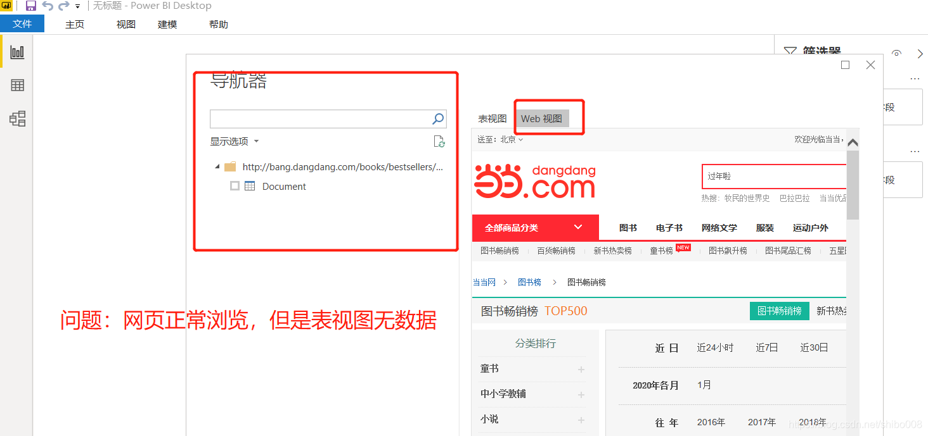Expand the 显示选项 dropdown
928x436 pixels.
pos(235,141)
